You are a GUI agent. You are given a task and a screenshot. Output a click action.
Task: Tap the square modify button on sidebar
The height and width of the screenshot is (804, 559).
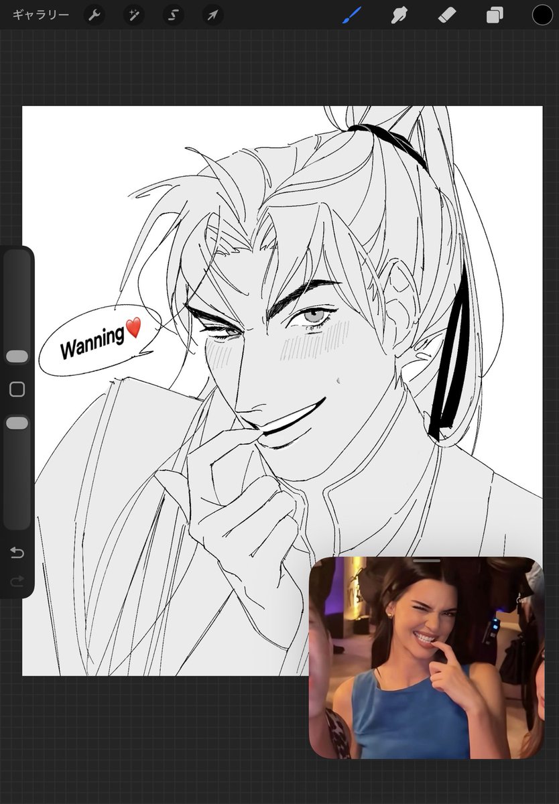(x=17, y=389)
